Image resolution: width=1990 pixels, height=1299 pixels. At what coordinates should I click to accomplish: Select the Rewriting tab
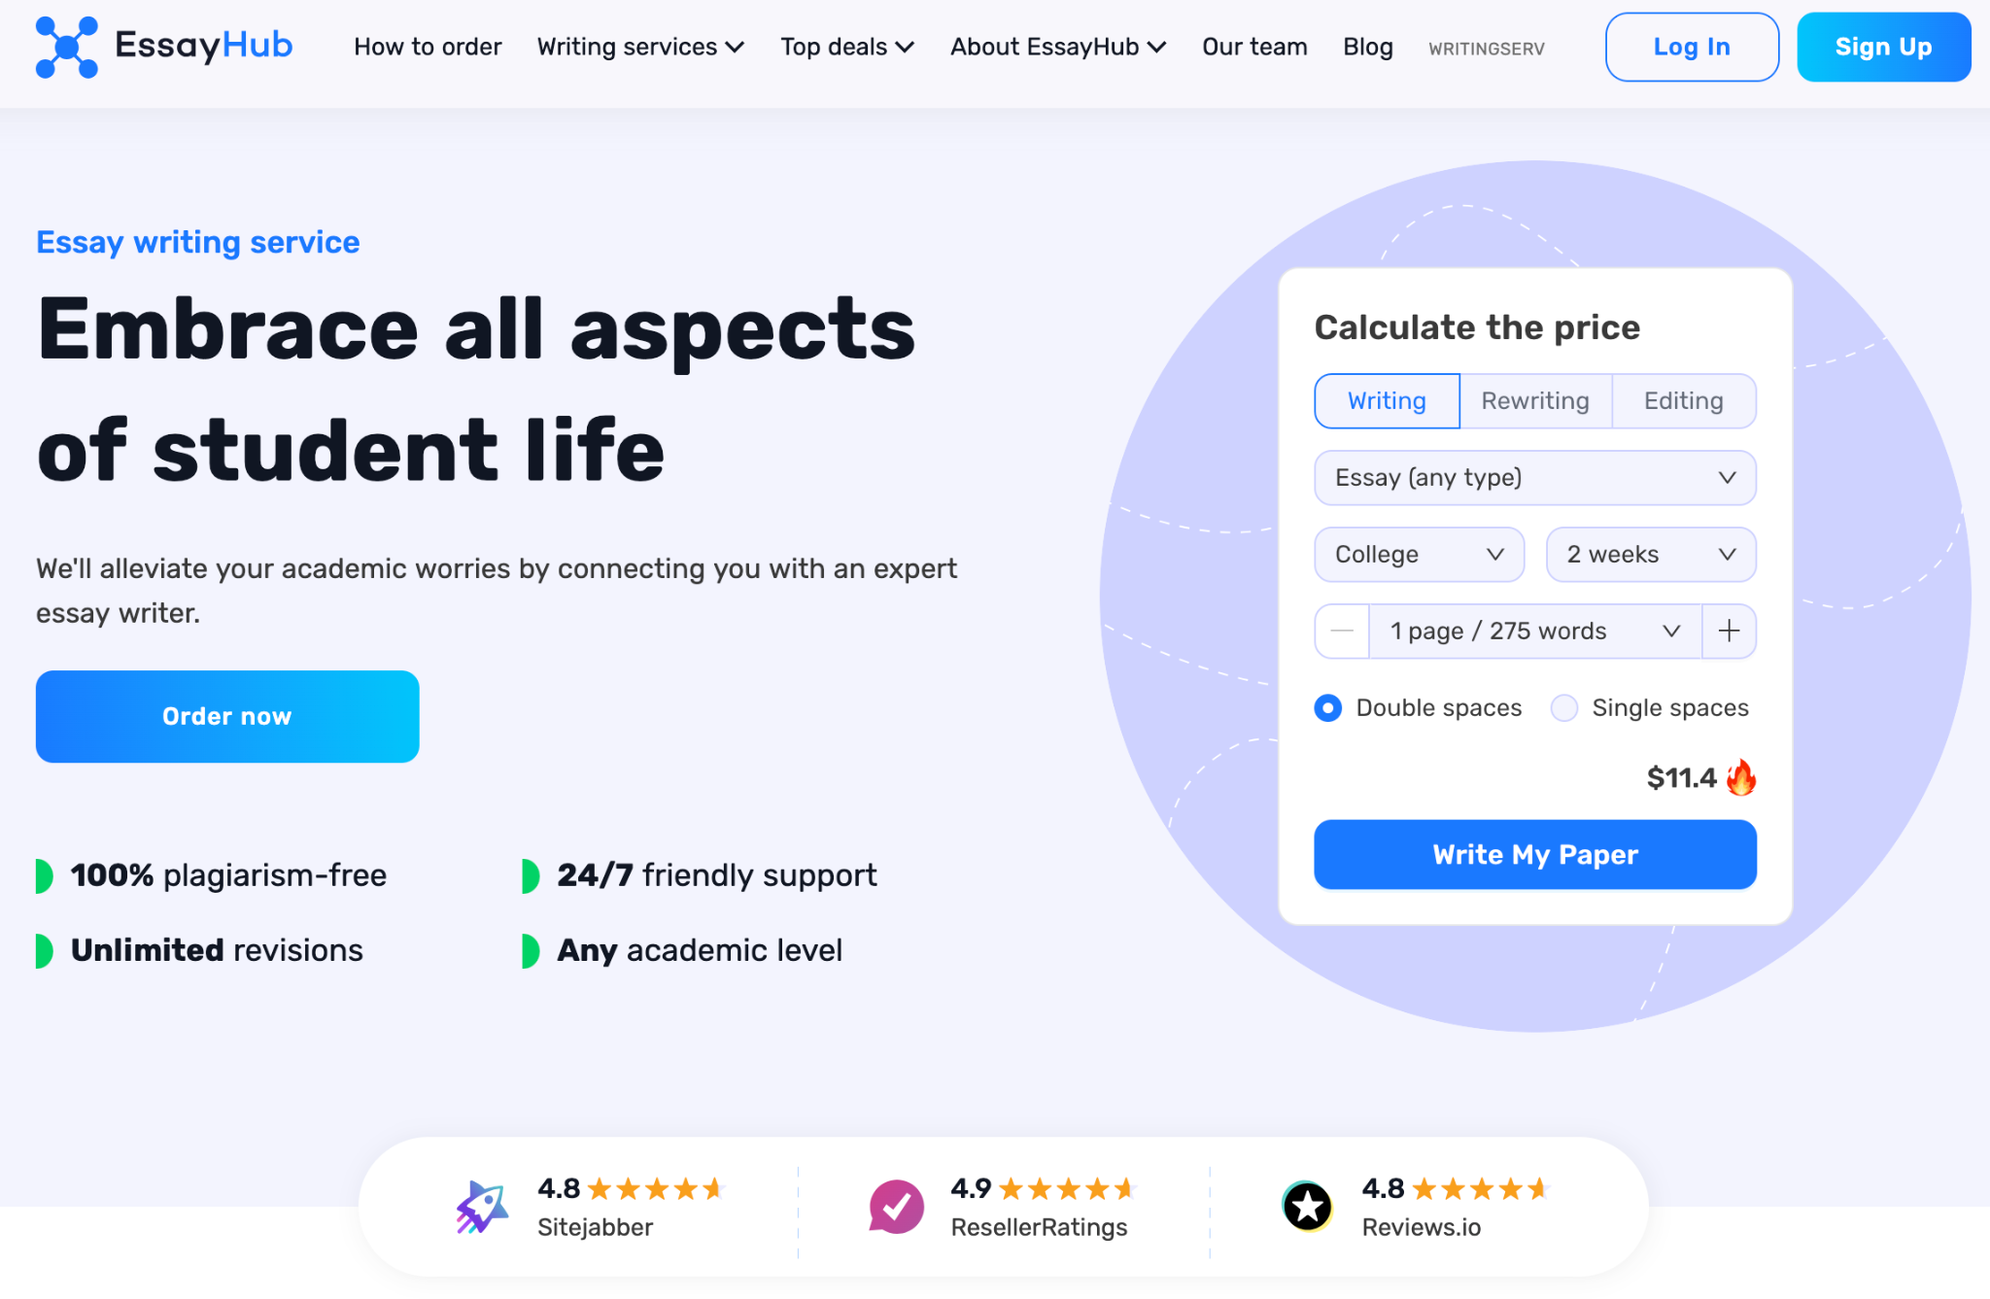[x=1534, y=401]
